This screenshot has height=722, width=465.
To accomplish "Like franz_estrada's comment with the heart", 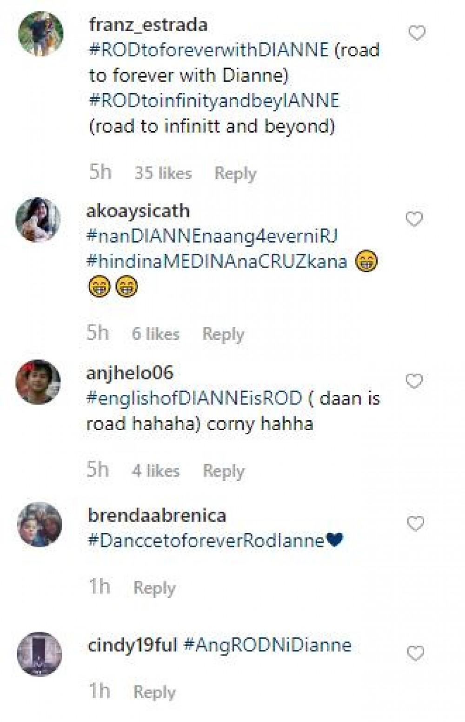I will tap(417, 33).
